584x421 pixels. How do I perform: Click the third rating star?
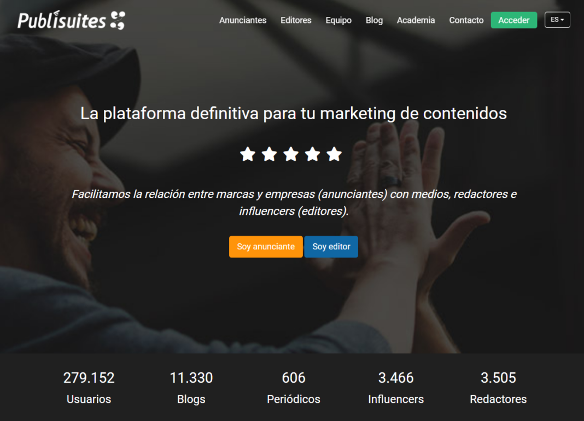pos(291,154)
